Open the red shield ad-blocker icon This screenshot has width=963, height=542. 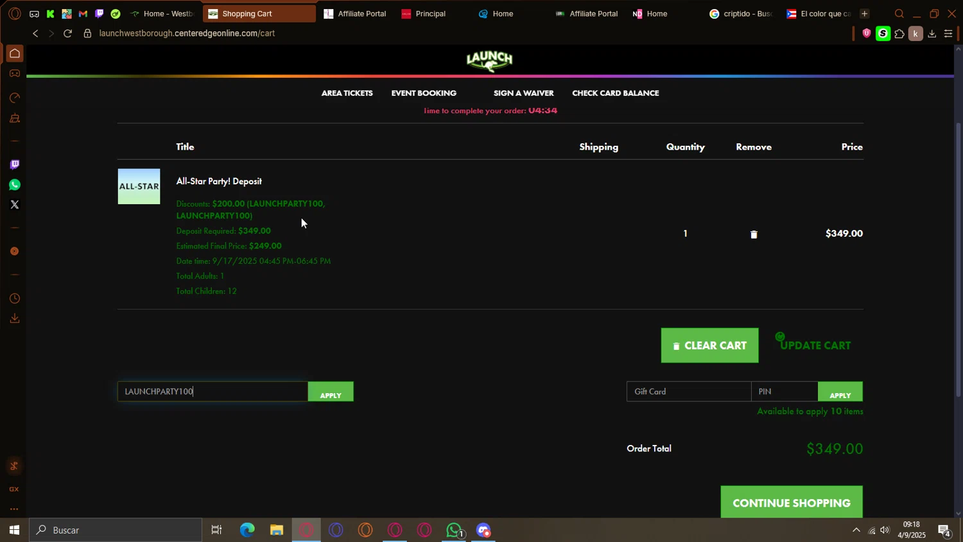866,33
